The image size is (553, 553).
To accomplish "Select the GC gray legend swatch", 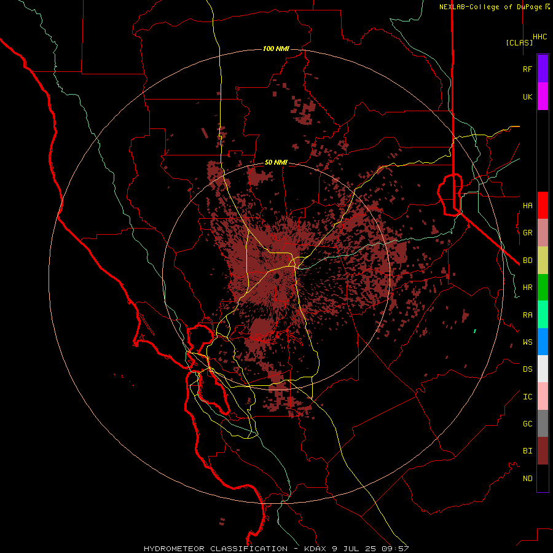I will coord(543,423).
